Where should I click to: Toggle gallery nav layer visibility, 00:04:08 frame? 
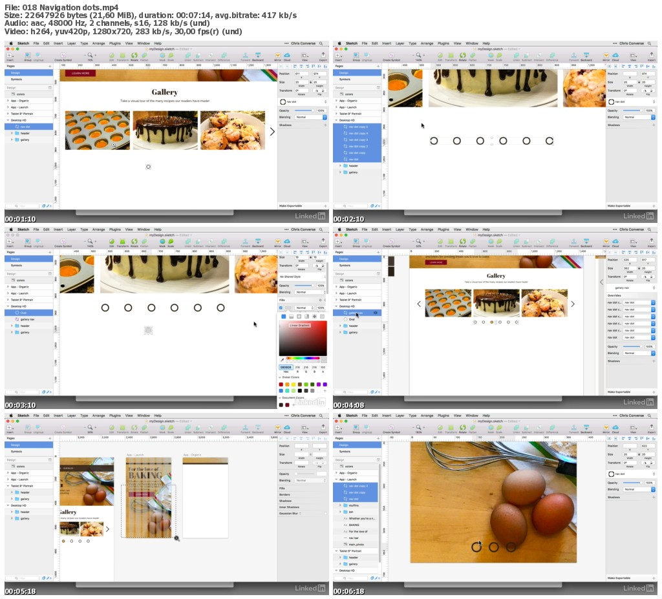[x=376, y=313]
